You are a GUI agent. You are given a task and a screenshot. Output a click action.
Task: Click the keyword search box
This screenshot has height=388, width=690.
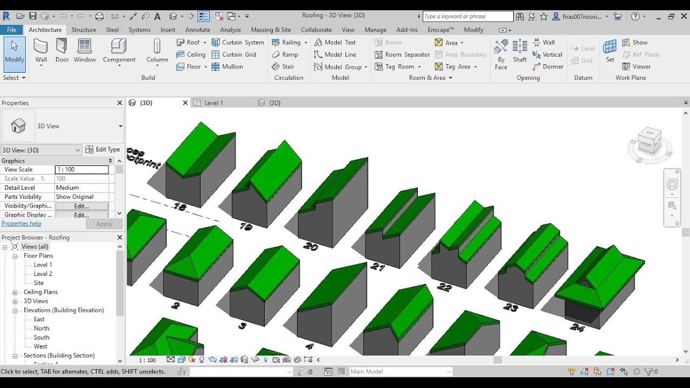tap(468, 16)
